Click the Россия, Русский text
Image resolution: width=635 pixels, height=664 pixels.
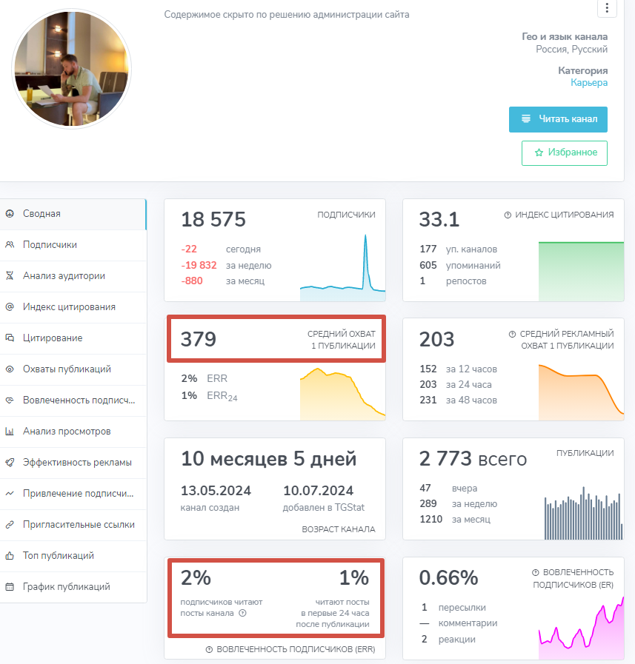[x=571, y=49]
